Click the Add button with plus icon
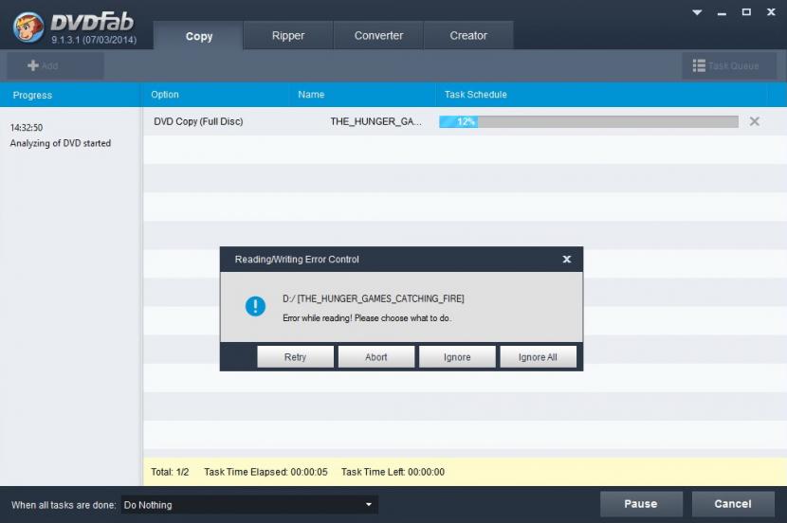Viewport: 787px width, 523px height. (x=55, y=65)
